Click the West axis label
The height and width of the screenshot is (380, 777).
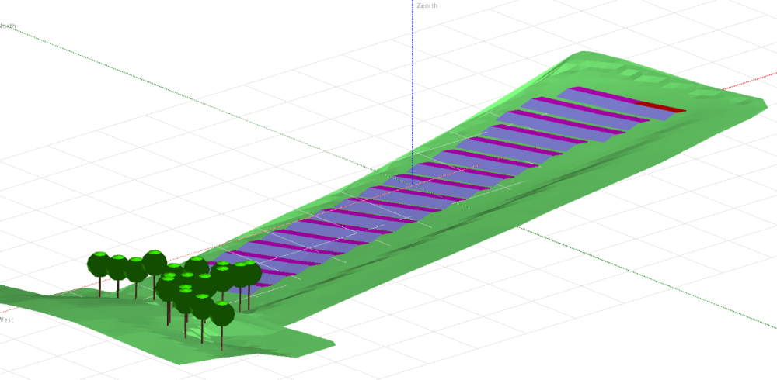pyautogui.click(x=6, y=319)
